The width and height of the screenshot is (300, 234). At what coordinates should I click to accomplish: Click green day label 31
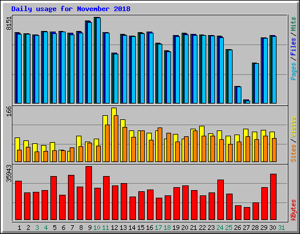(x=281, y=228)
